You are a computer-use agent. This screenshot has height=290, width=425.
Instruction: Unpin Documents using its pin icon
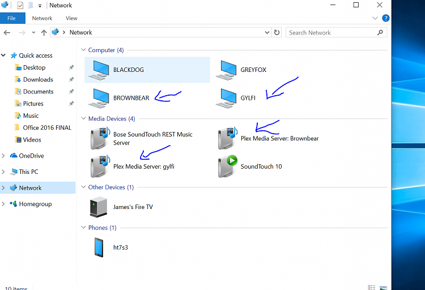coord(71,91)
